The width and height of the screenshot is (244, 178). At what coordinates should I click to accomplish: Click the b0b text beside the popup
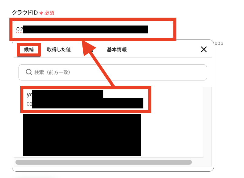click(x=219, y=43)
